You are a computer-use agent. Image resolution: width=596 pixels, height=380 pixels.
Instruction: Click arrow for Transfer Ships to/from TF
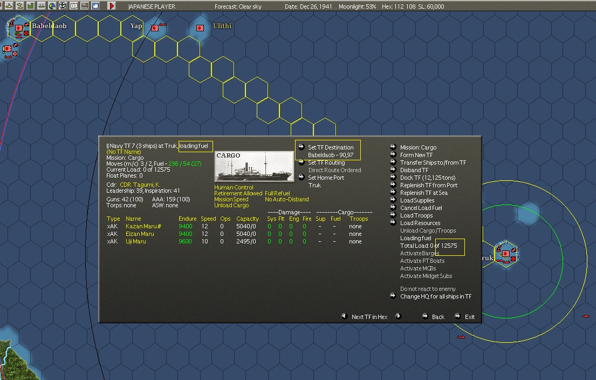[x=393, y=162]
